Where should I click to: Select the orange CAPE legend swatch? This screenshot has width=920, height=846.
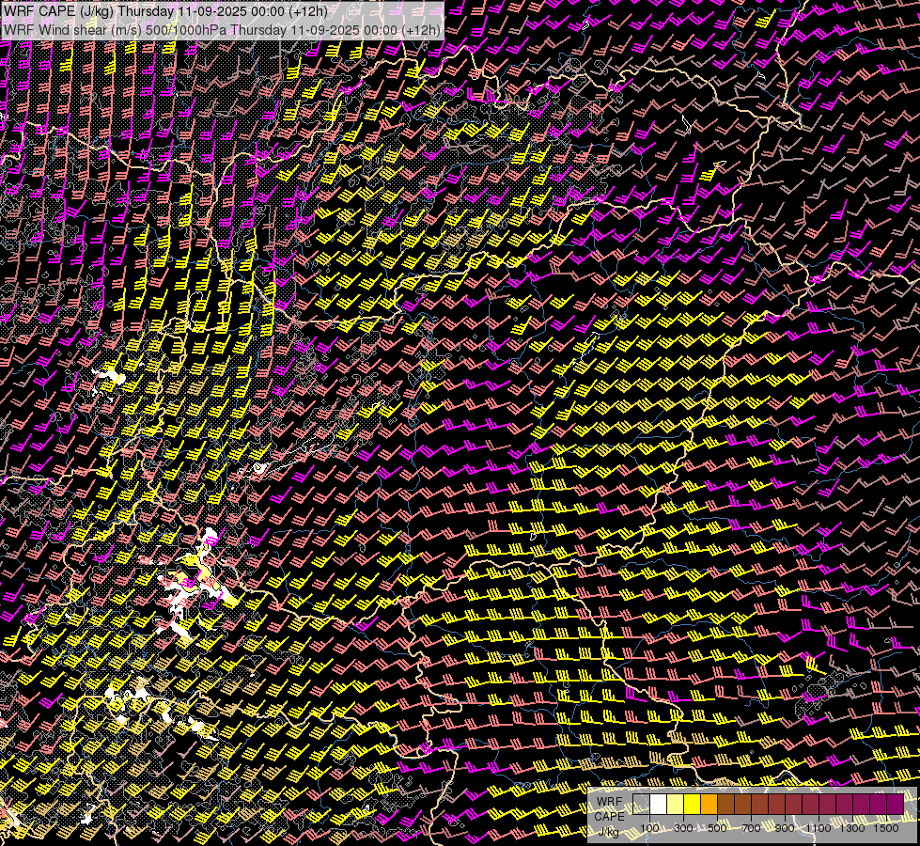point(709,804)
